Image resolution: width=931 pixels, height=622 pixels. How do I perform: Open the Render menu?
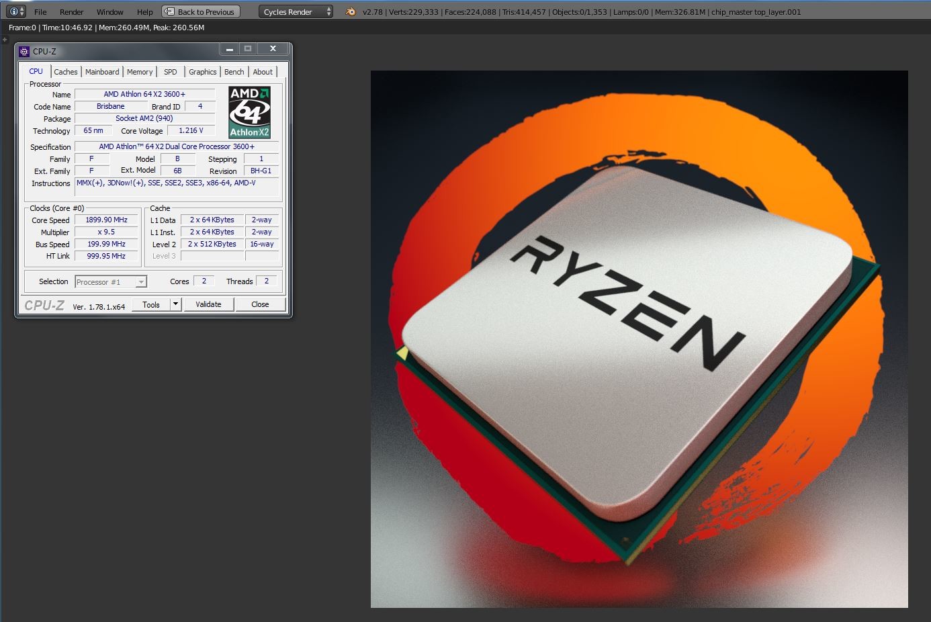pyautogui.click(x=72, y=11)
